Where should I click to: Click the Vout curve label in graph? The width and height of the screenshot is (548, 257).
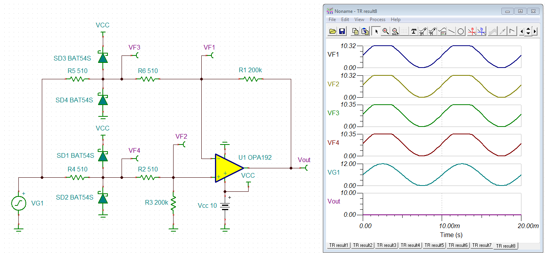(334, 202)
